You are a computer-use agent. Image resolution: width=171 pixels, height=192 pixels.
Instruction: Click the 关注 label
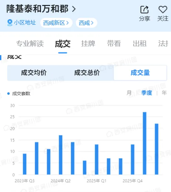pyautogui.click(x=163, y=19)
